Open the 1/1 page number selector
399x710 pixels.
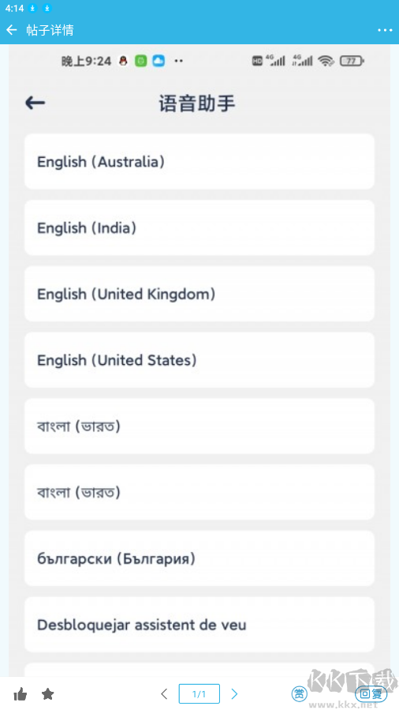(x=199, y=693)
